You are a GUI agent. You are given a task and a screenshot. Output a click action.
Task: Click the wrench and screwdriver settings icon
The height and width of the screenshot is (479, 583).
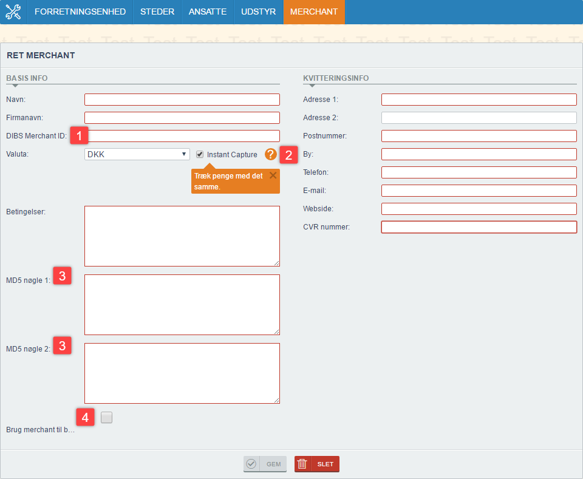[13, 12]
